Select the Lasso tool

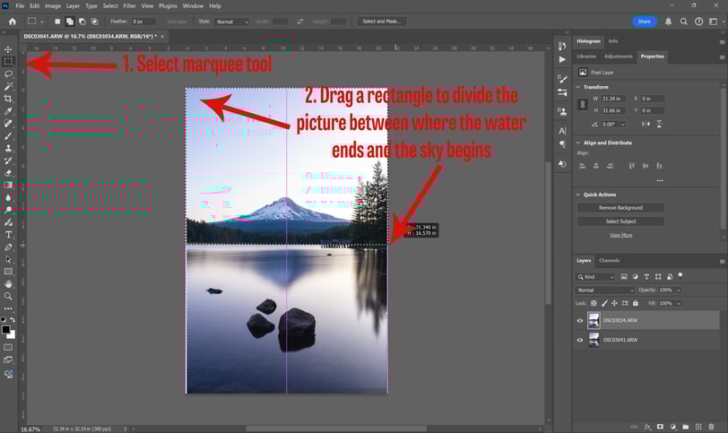8,74
